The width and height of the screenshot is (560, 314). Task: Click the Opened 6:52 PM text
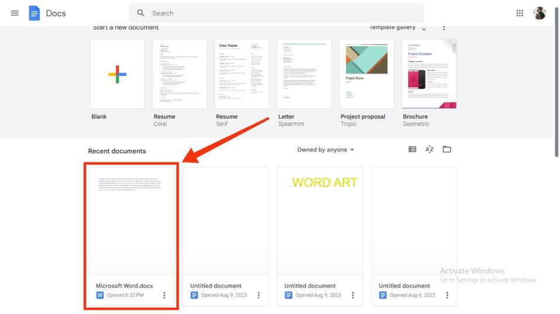tap(125, 295)
